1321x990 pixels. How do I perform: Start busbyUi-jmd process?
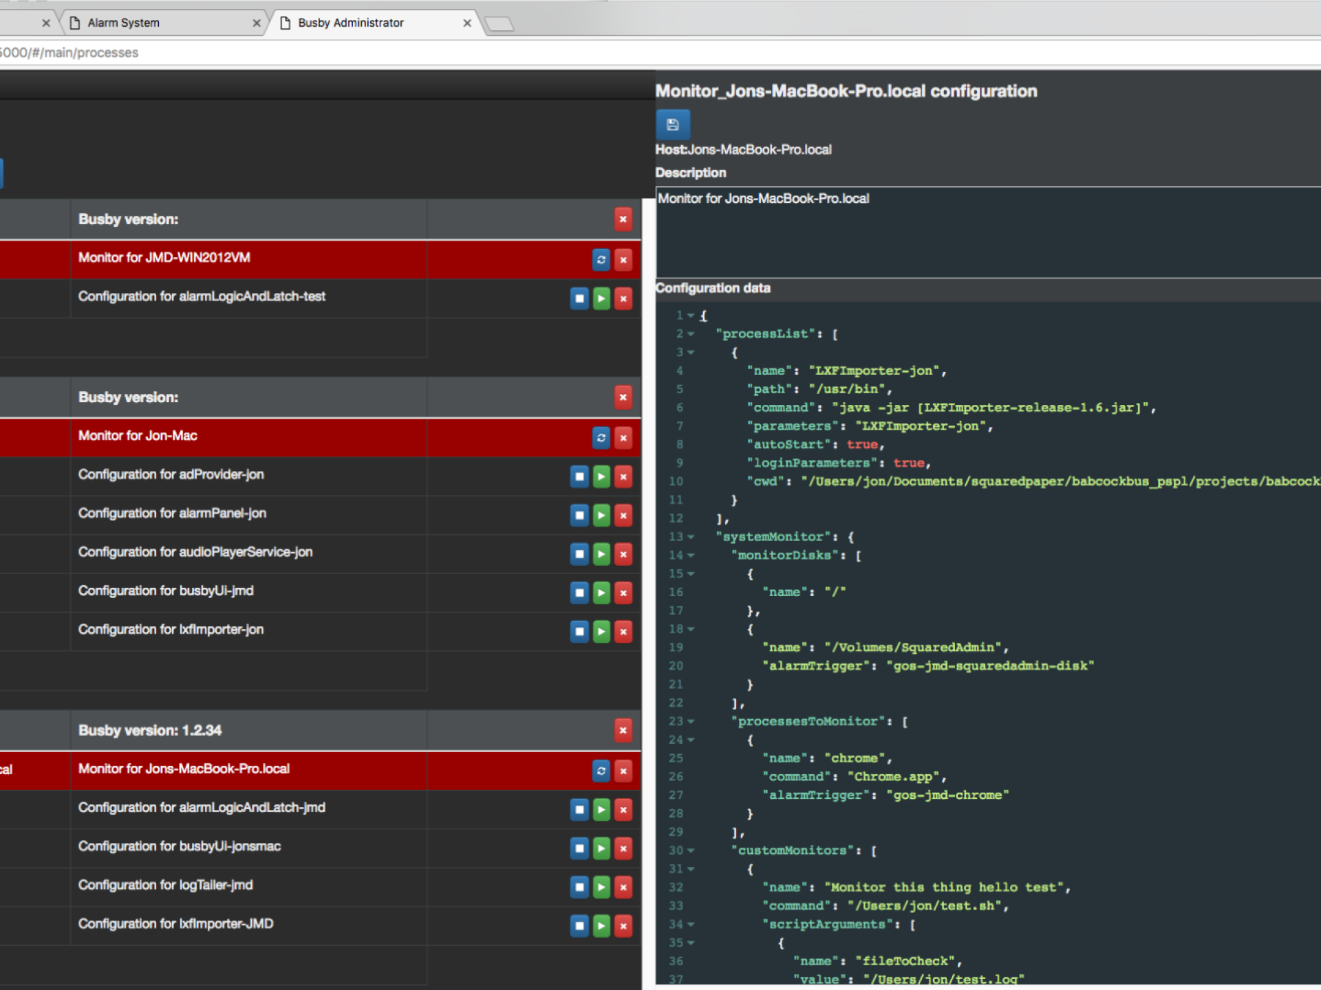pos(601,593)
